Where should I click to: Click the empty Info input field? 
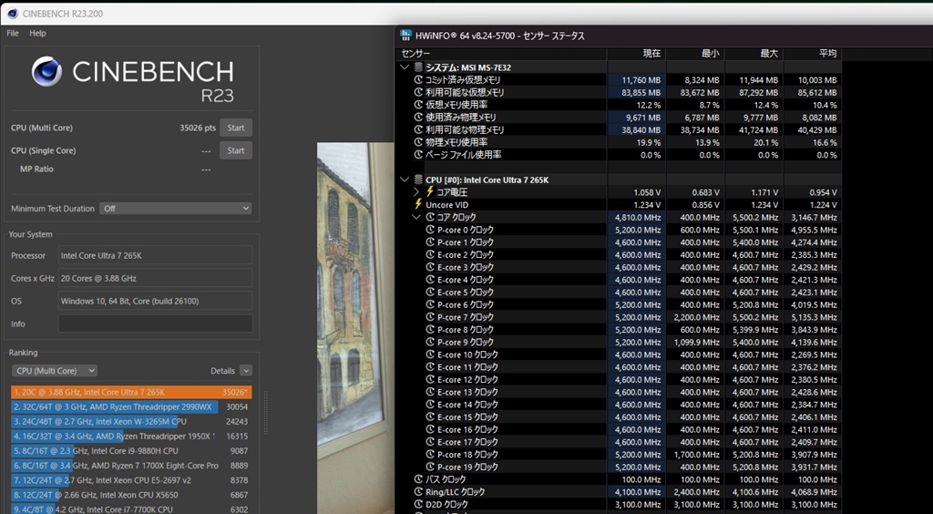(x=155, y=324)
